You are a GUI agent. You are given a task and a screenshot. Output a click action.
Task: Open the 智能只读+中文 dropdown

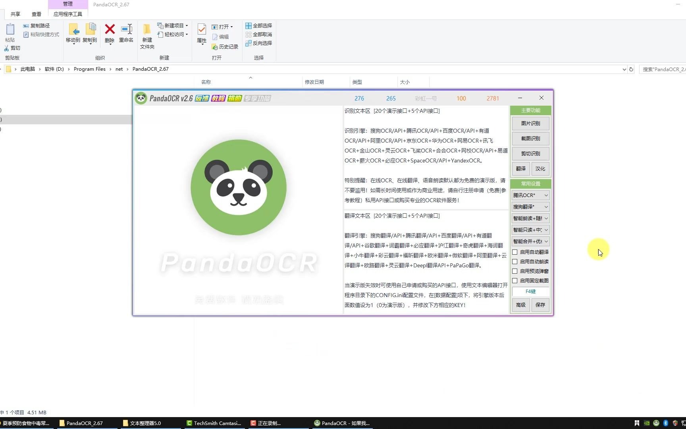click(531, 230)
